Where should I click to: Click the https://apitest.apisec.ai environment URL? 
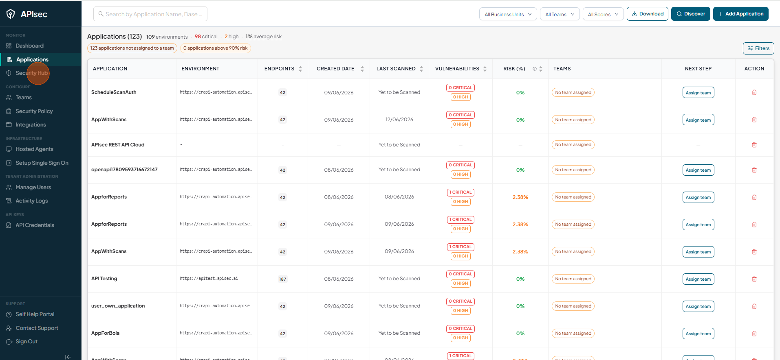click(209, 279)
